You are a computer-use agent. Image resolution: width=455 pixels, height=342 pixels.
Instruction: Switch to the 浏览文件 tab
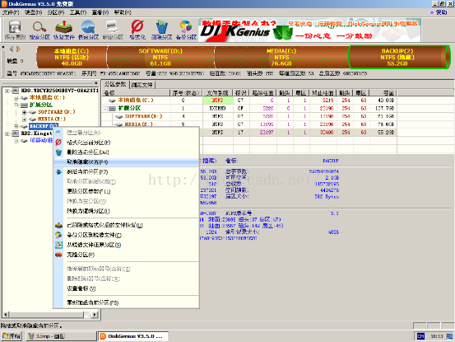[142, 85]
